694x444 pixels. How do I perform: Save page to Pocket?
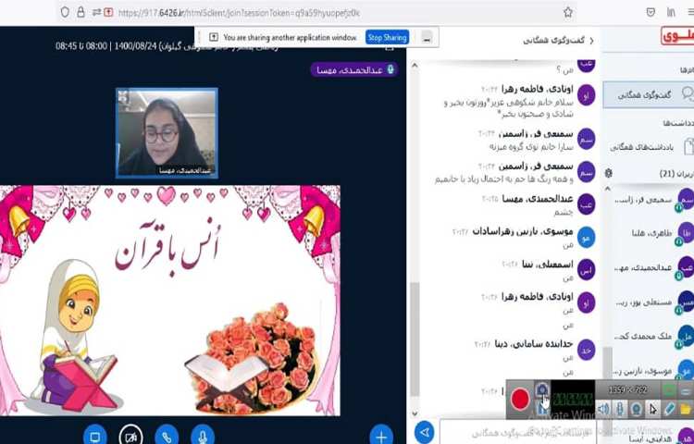651,12
